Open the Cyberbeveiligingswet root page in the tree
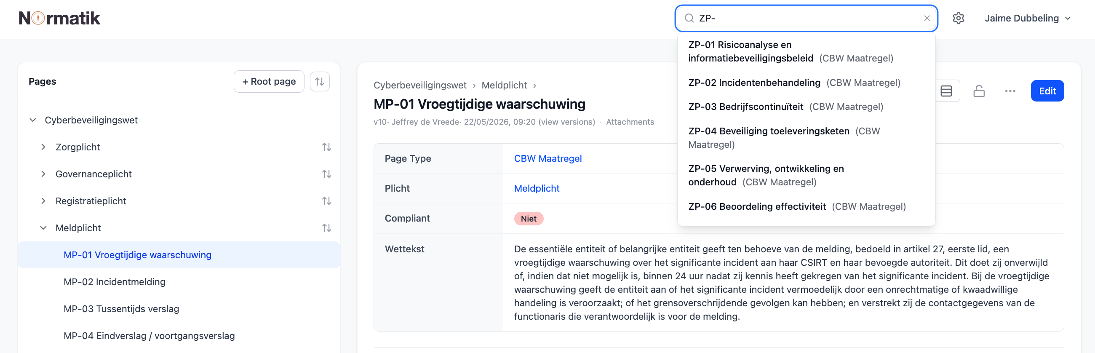 pyautogui.click(x=91, y=120)
